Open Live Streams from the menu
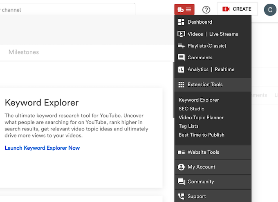Screen dimensions: 278x202 [x=223, y=34]
